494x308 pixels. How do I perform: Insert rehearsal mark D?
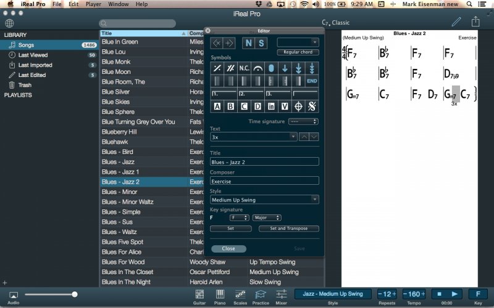(x=257, y=106)
